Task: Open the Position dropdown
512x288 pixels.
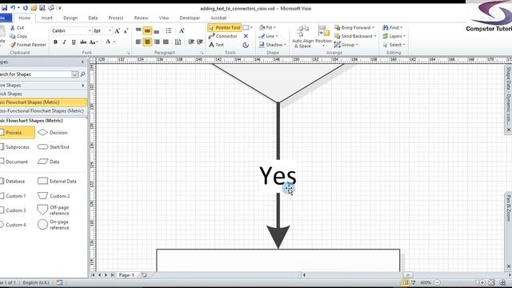Action: pos(323,37)
